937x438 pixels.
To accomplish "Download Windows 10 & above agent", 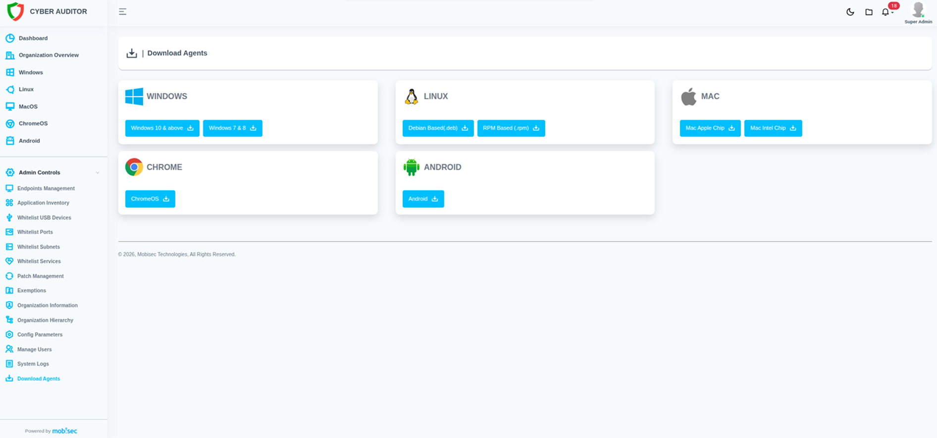I will point(162,128).
